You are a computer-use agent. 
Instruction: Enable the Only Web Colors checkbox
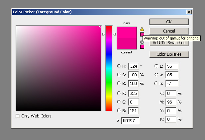pos(18,116)
